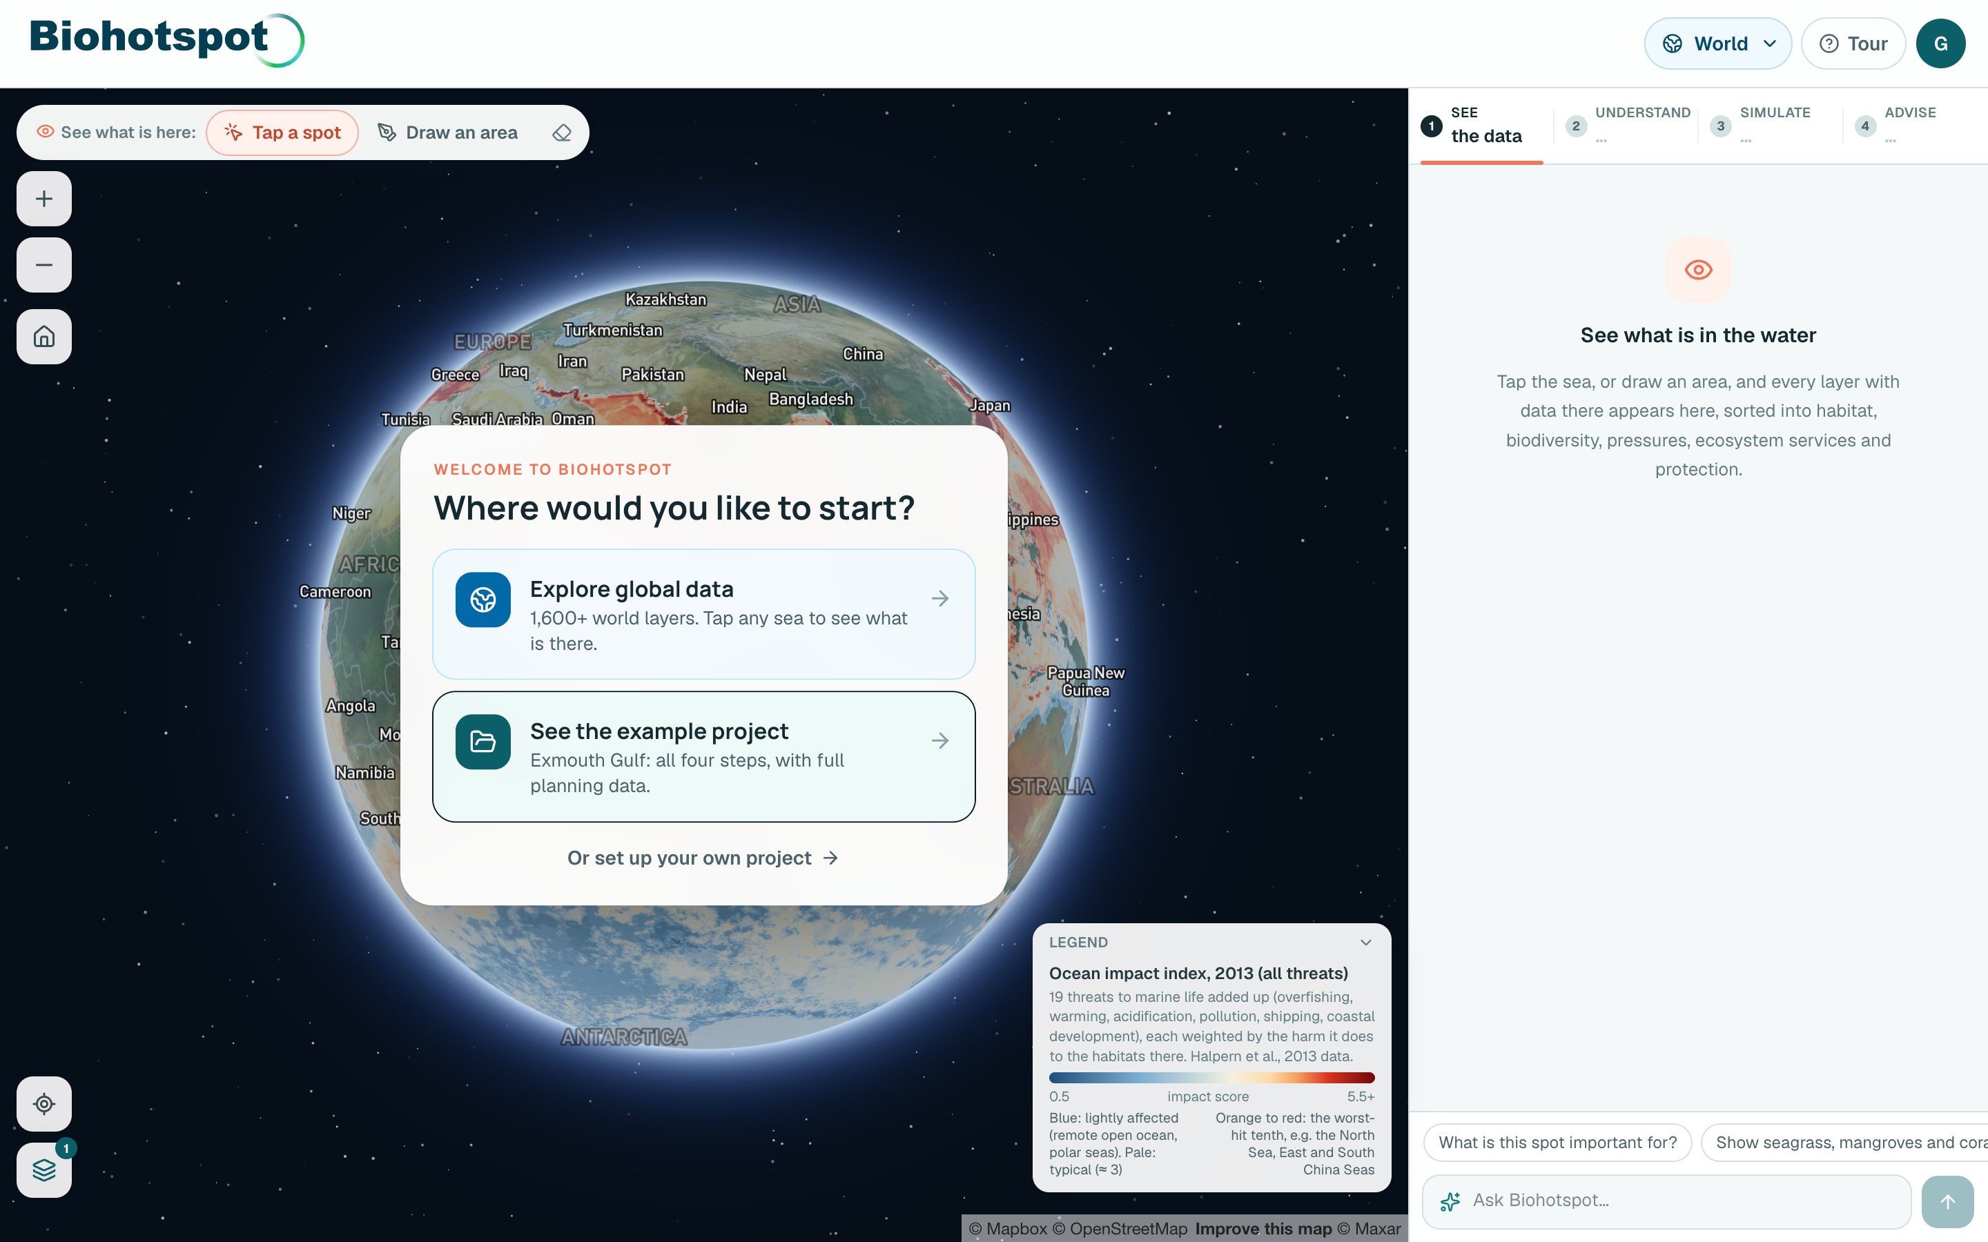Viewport: 1988px width, 1242px height.
Task: Open the G user avatar
Action: [x=1940, y=43]
